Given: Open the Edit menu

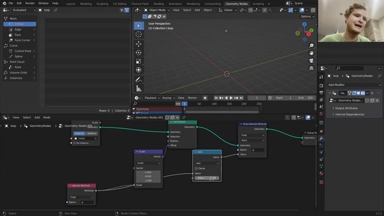Looking at the screenshot, I should point(19,3).
